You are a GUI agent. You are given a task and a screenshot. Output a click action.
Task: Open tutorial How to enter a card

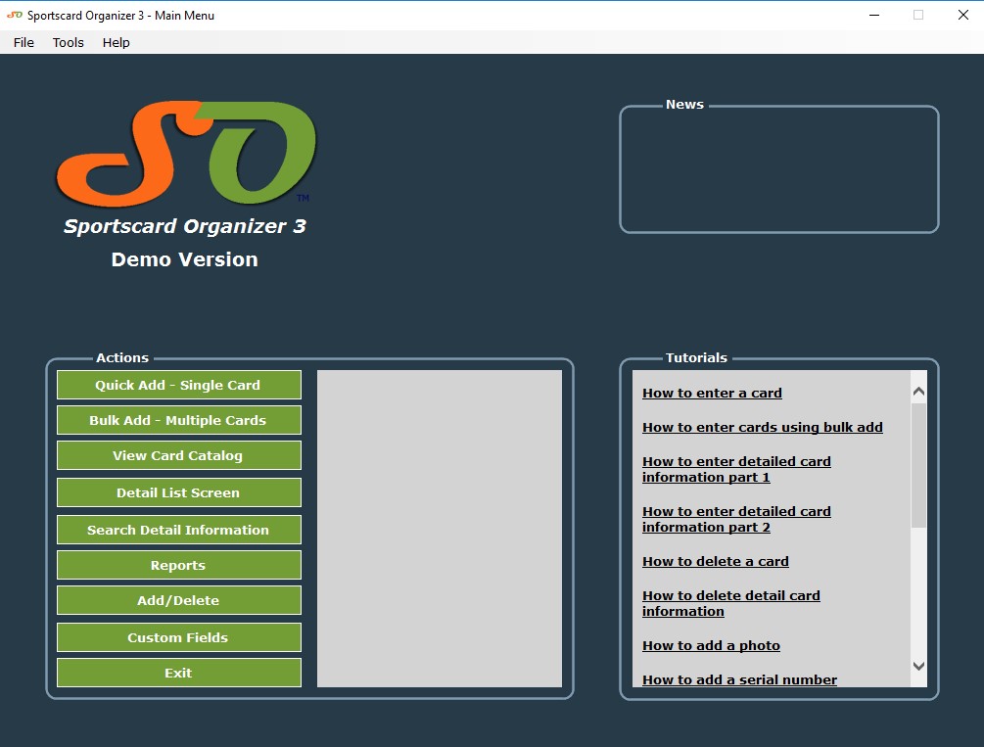coord(712,393)
